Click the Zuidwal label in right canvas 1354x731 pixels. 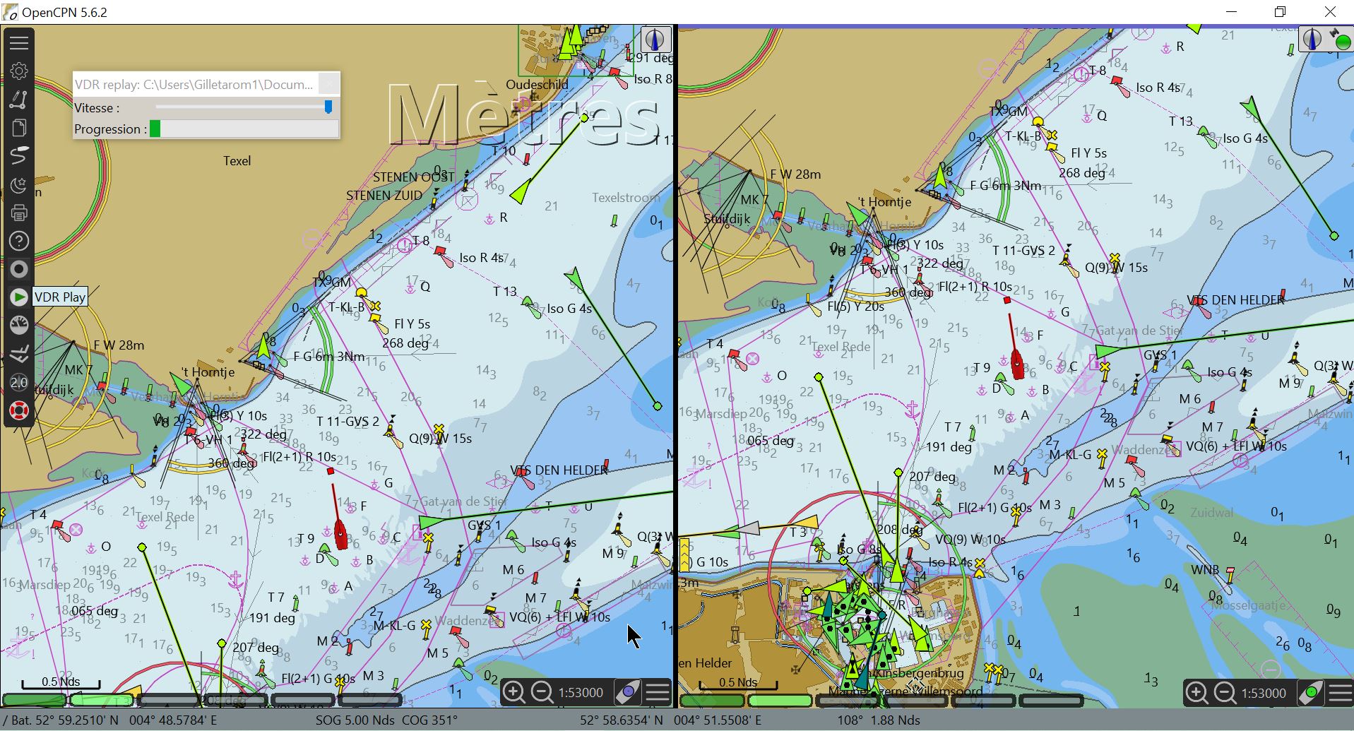(x=1212, y=513)
